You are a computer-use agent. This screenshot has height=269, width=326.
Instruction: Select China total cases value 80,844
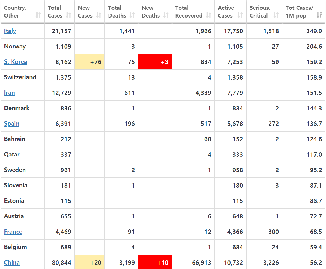click(x=62, y=263)
